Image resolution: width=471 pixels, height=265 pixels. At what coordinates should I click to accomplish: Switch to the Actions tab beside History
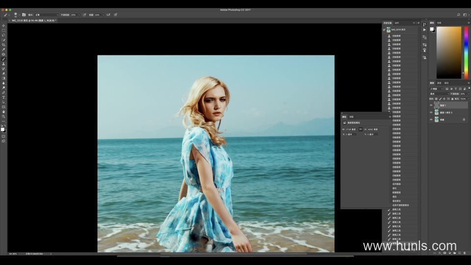click(397, 23)
